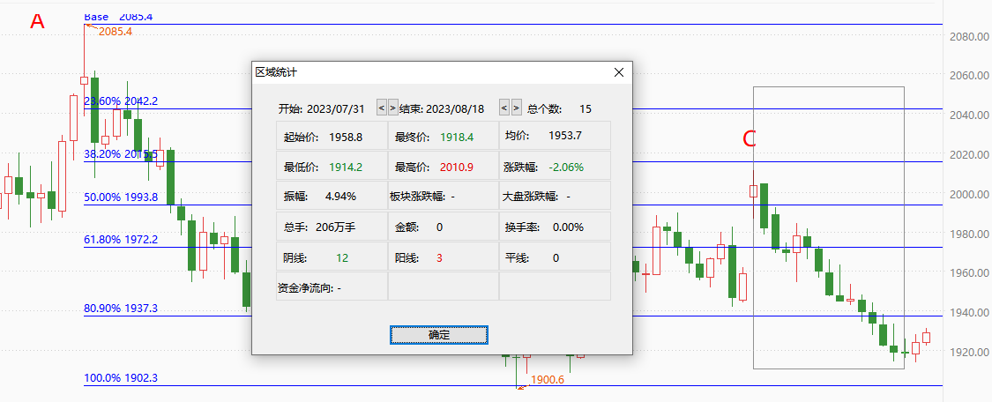Advance the 开始 date with ">"
This screenshot has width=992, height=402.
coord(393,108)
